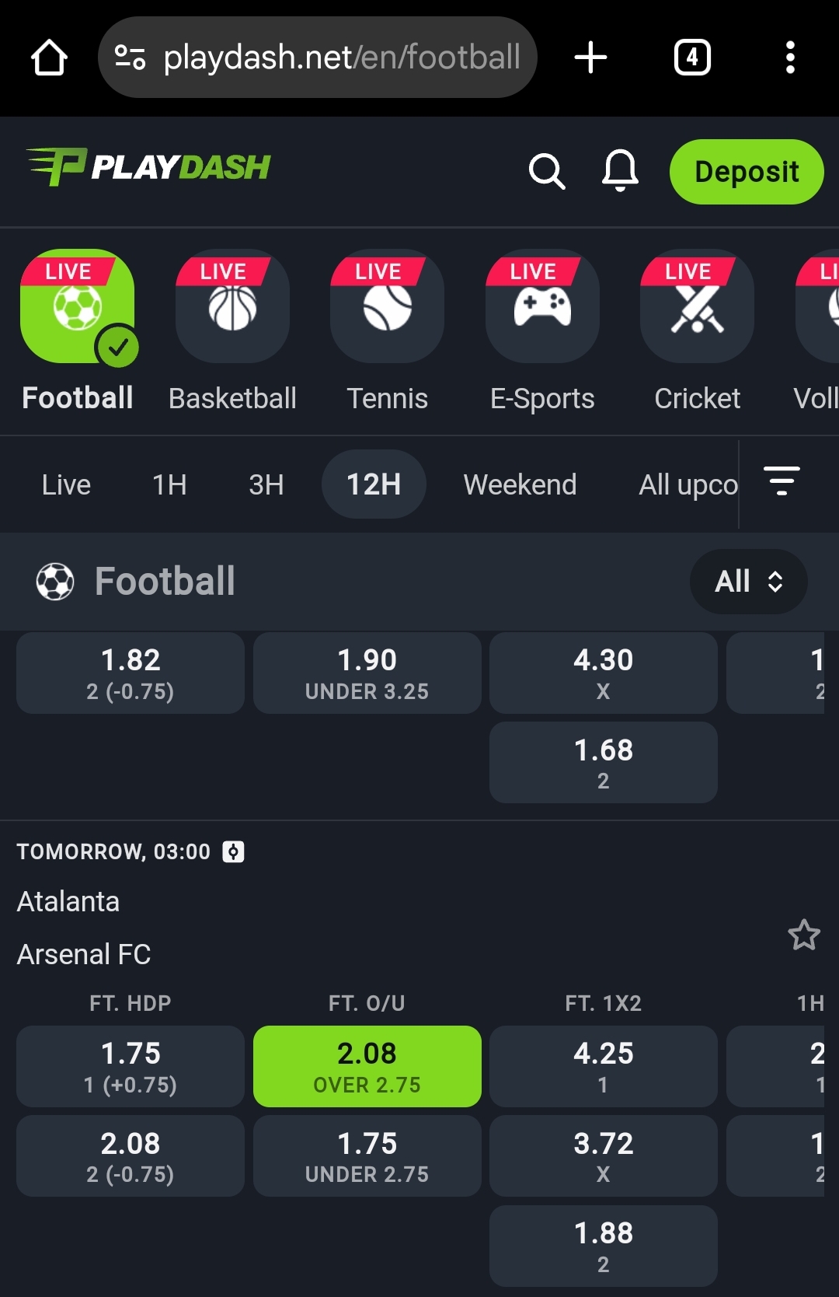Open the search magnifier icon

[x=547, y=171]
